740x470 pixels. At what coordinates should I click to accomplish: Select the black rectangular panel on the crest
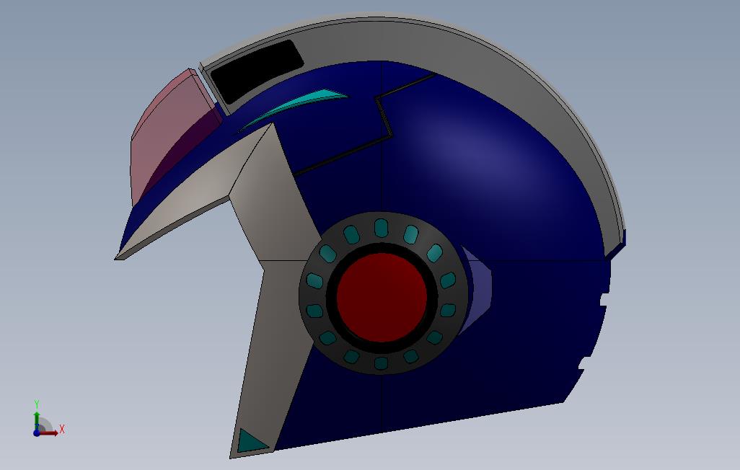pyautogui.click(x=256, y=71)
